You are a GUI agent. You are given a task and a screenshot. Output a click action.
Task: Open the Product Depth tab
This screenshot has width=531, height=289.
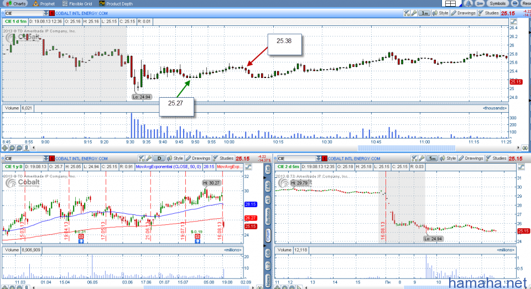pyautogui.click(x=116, y=4)
